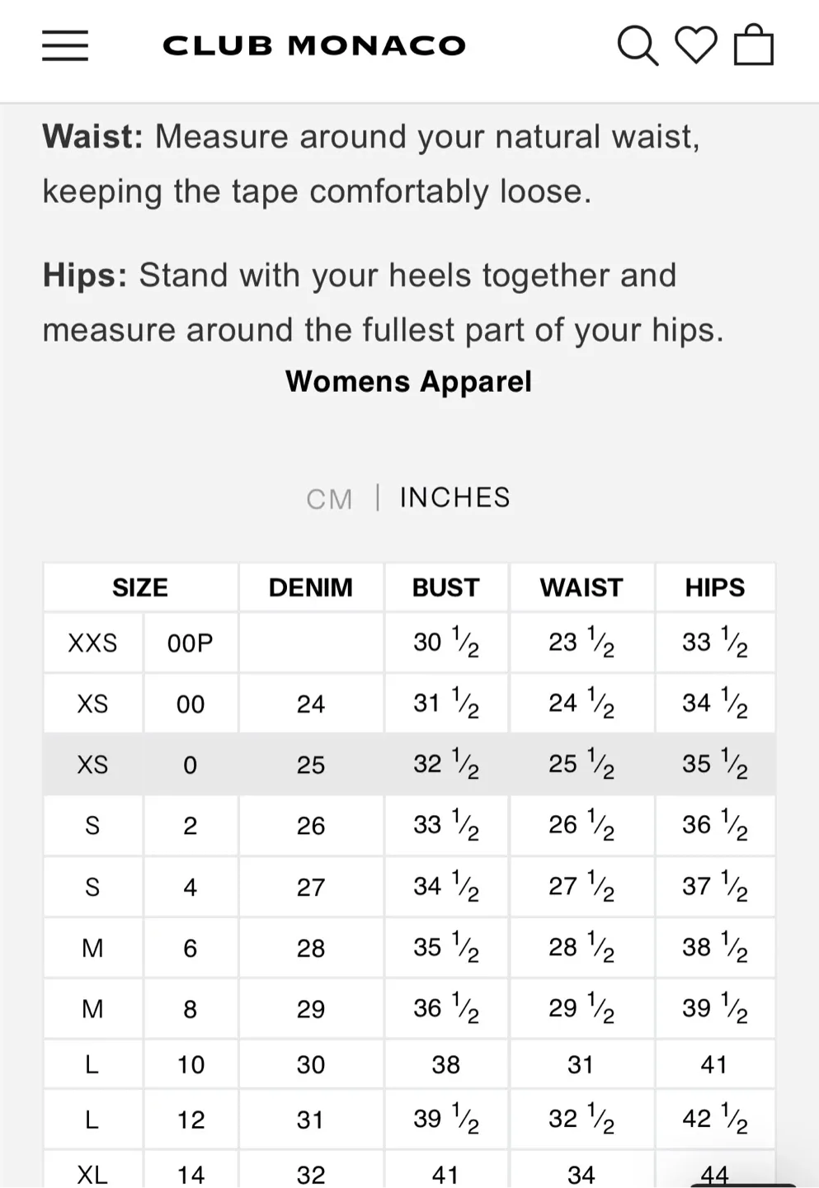
Task: Select the size L 10 row
Action: (410, 1064)
